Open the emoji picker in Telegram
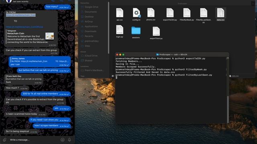The width and height of the screenshot is (257, 144). 63,140
